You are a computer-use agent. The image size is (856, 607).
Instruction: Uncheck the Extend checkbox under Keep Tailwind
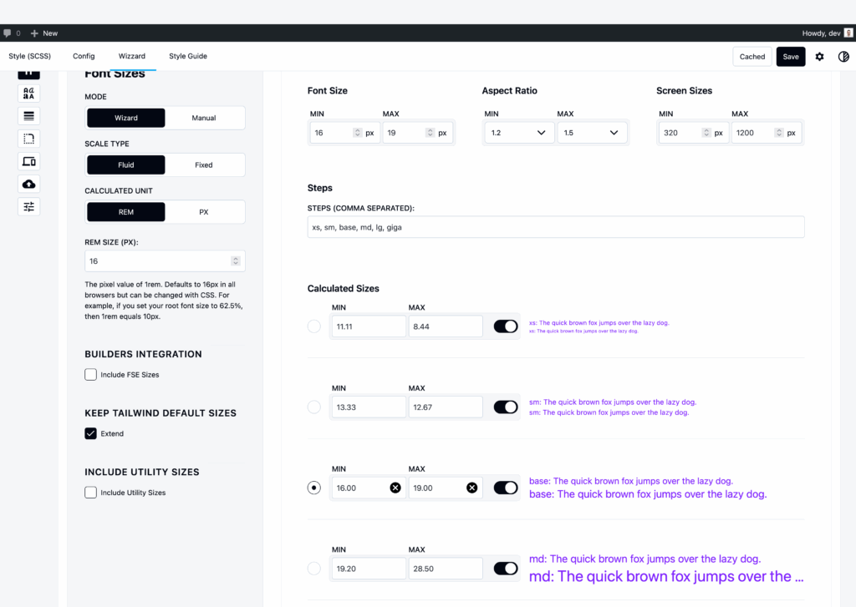[90, 433]
